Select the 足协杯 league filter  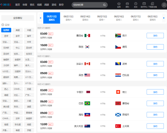point(29,48)
